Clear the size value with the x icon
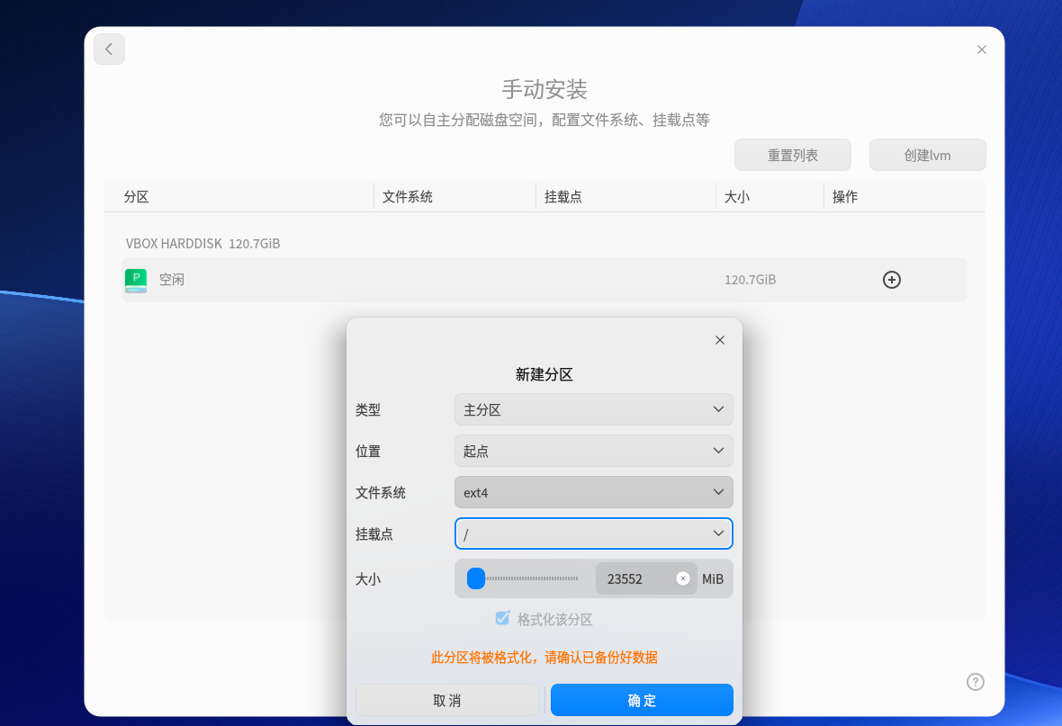This screenshot has width=1062, height=726. 683,578
